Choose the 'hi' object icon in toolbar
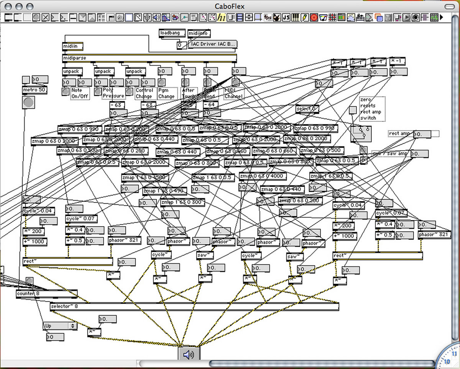This screenshot has width=460, height=369. click(x=222, y=17)
